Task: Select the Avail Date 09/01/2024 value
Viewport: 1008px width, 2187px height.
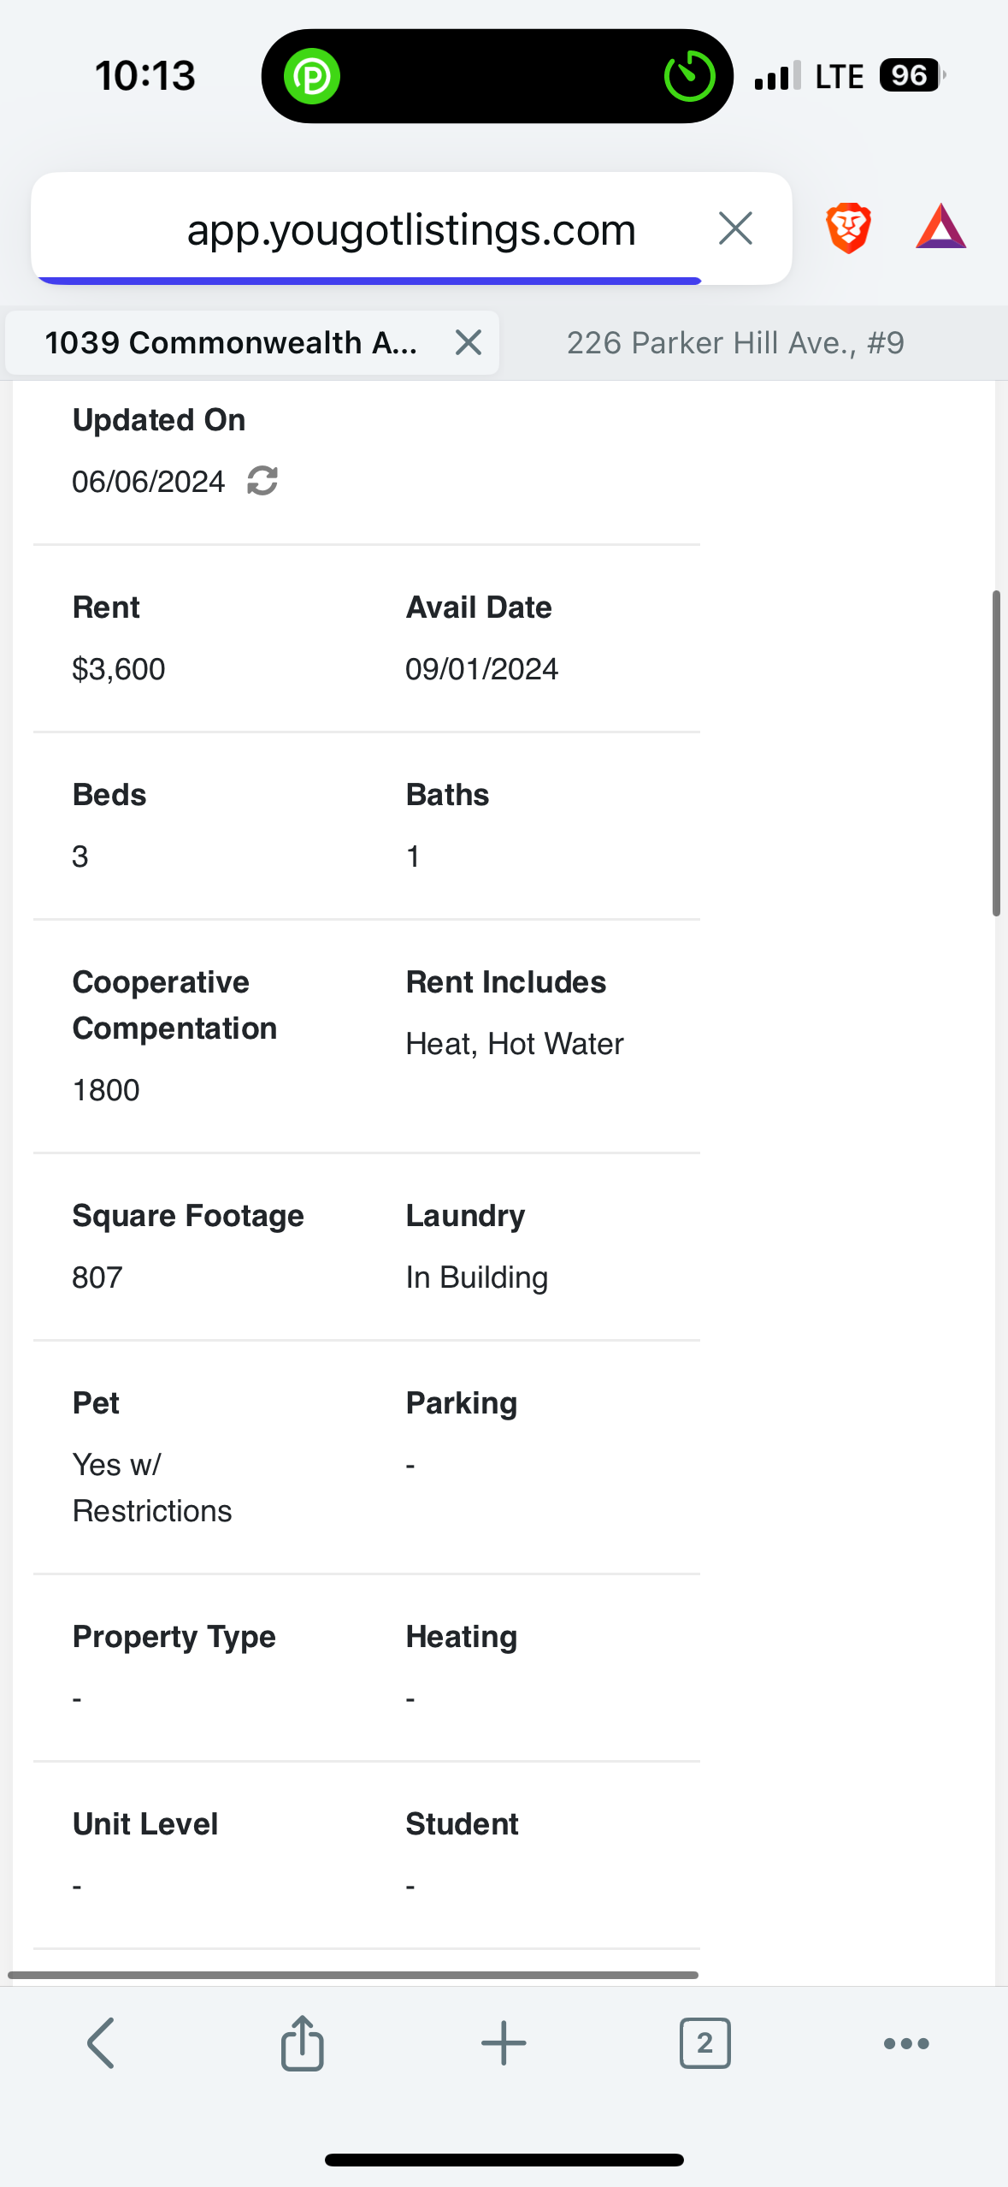Action: coord(481,669)
